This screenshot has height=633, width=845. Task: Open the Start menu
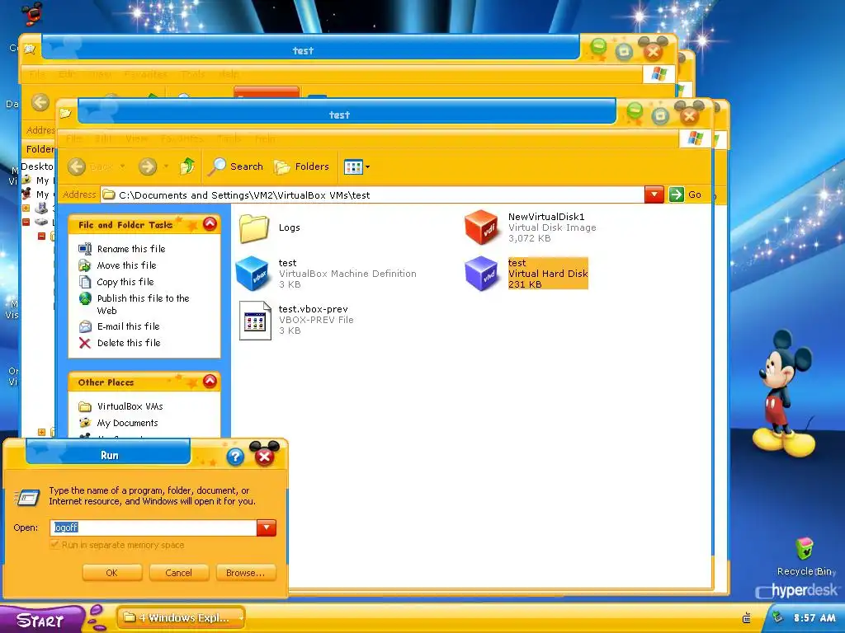40,620
